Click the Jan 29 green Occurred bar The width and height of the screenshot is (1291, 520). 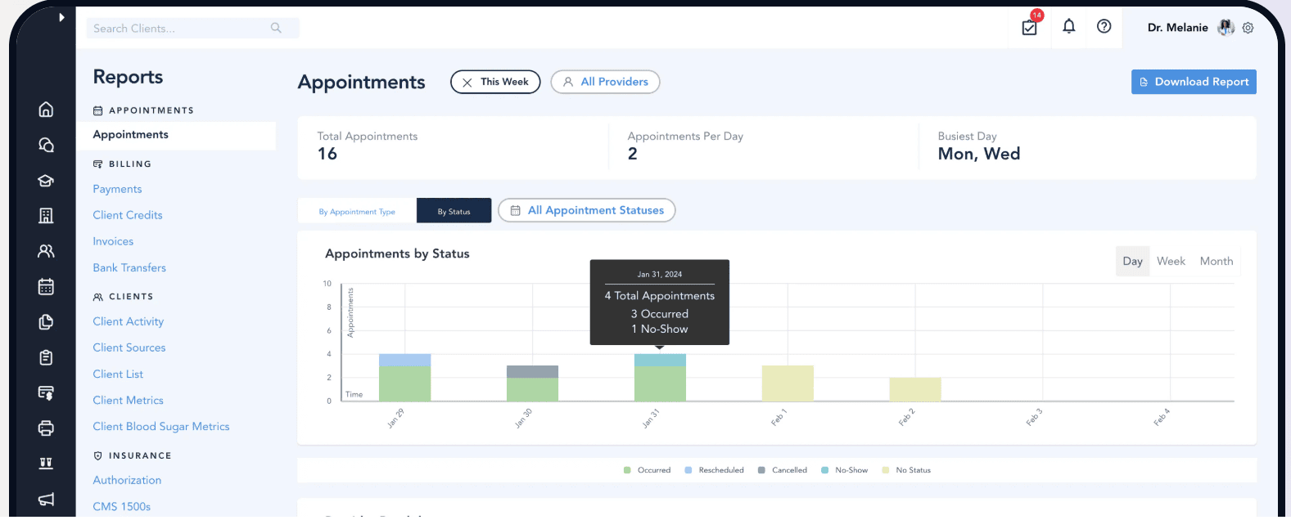coord(404,383)
